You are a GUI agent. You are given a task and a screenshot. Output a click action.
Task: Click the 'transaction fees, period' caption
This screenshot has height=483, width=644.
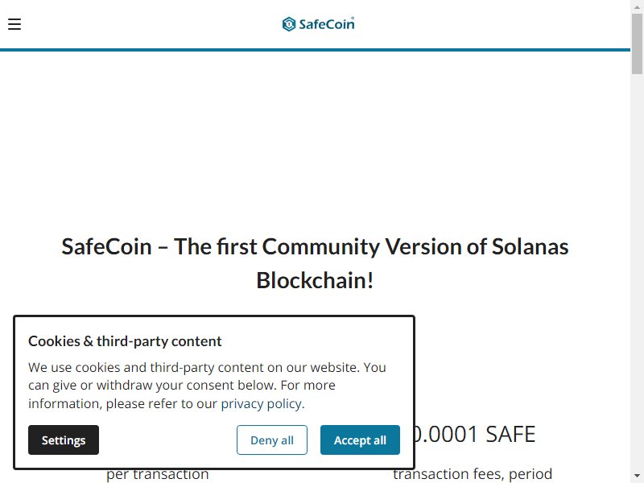point(473,474)
